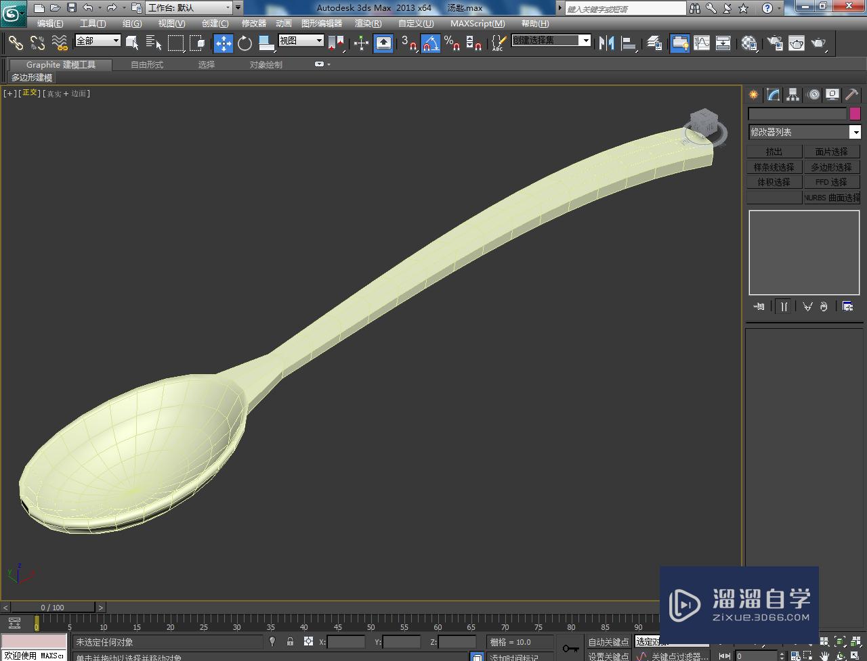Screen dimensions: 867x661
Task: Click the '体积选择' modifier button
Action: coord(774,182)
